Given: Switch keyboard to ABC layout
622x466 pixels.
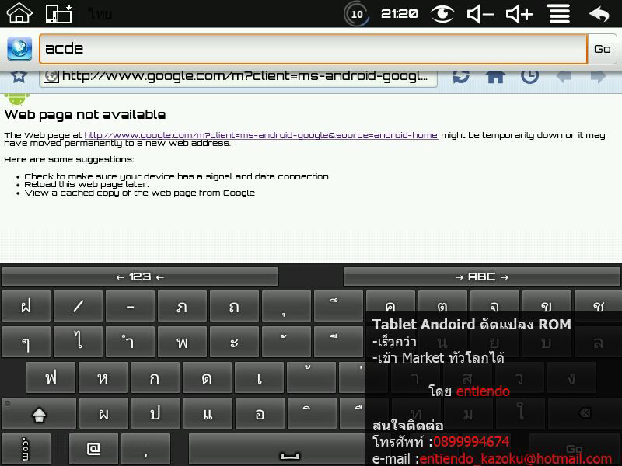Looking at the screenshot, I should (x=481, y=276).
